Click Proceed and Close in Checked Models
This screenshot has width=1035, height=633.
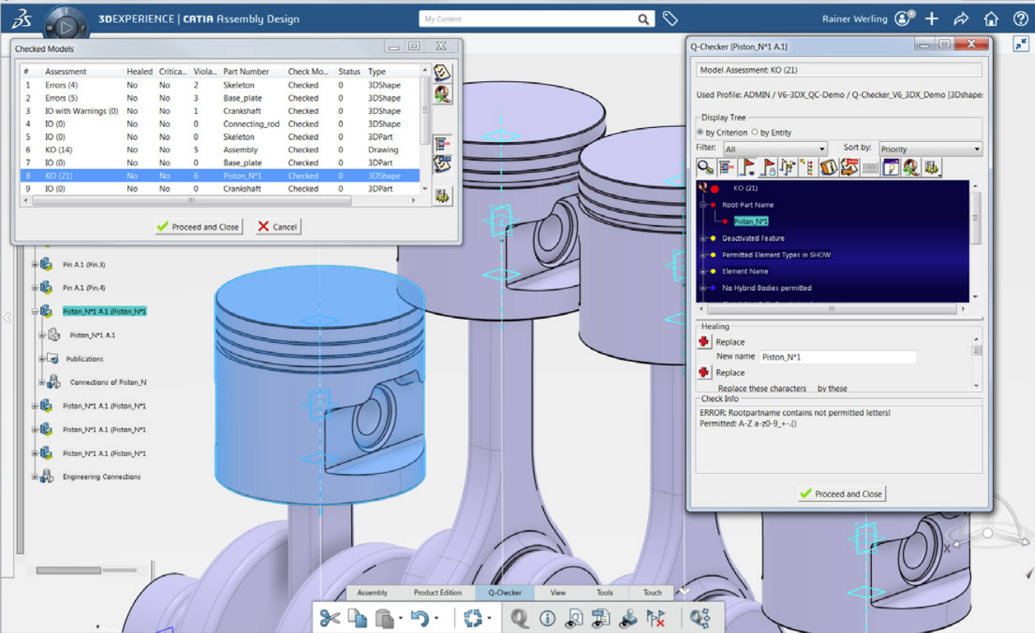pos(198,227)
